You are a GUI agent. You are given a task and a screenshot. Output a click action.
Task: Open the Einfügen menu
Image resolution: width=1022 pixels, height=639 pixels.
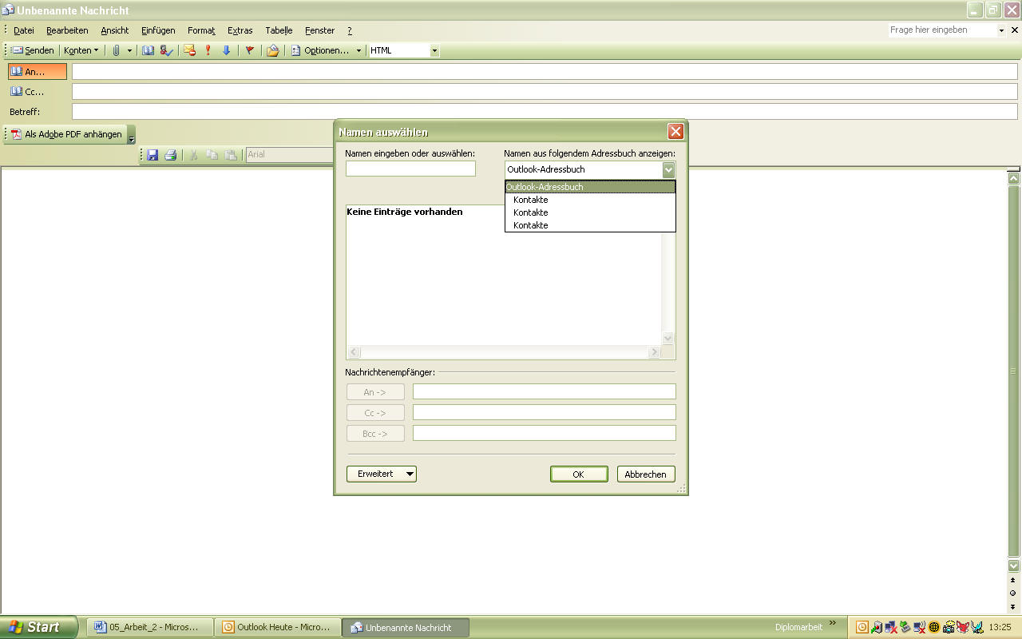click(x=158, y=30)
